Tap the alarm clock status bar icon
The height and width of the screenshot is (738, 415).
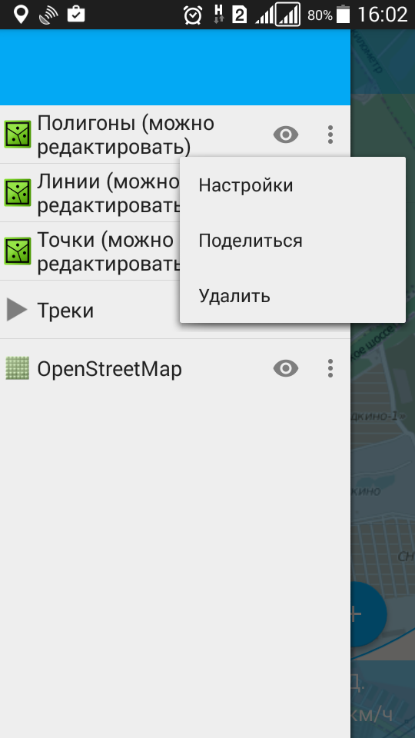tap(193, 15)
